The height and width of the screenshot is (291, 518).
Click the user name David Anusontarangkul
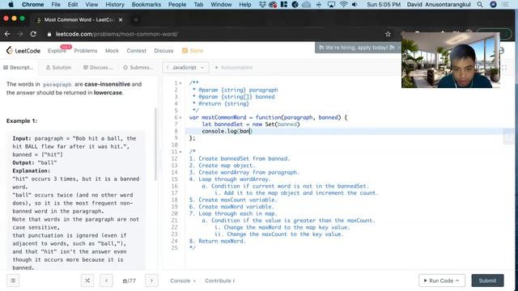point(439,4)
